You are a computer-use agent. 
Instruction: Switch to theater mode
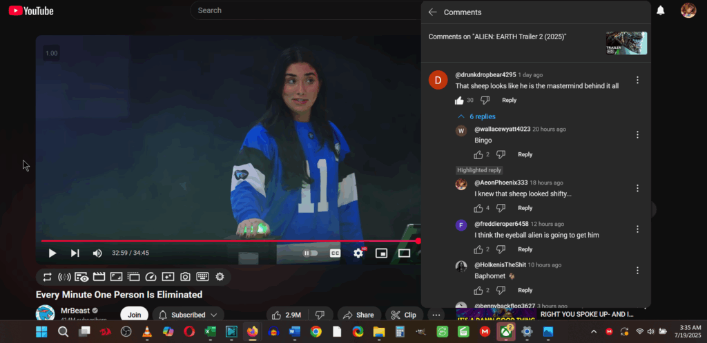pos(404,253)
